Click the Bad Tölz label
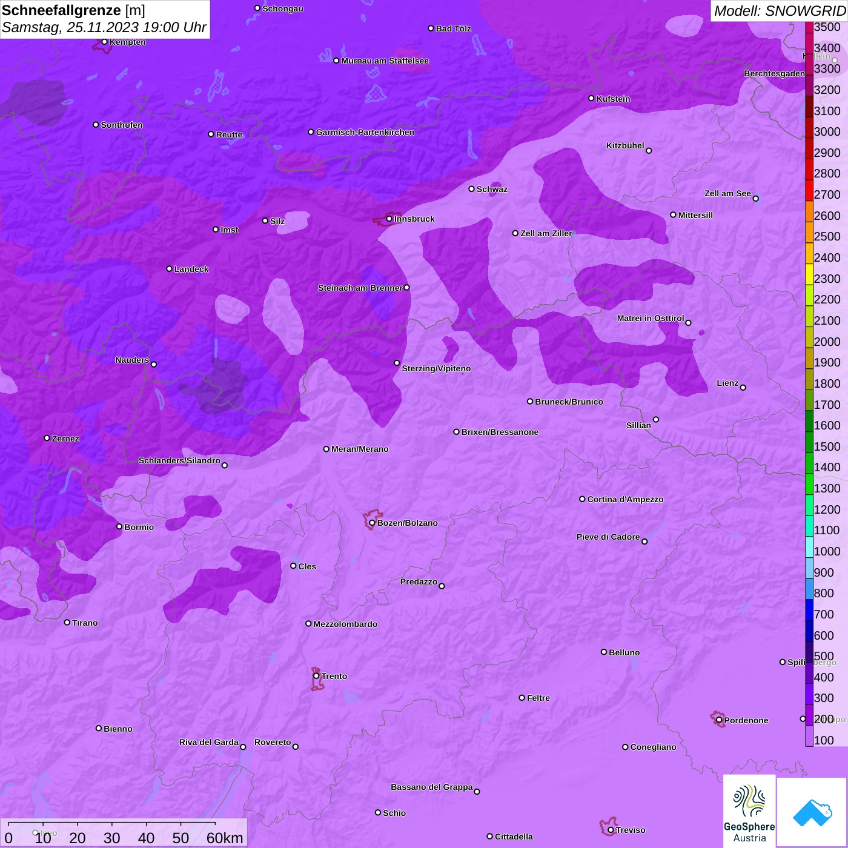Image resolution: width=848 pixels, height=848 pixels. coord(454,28)
